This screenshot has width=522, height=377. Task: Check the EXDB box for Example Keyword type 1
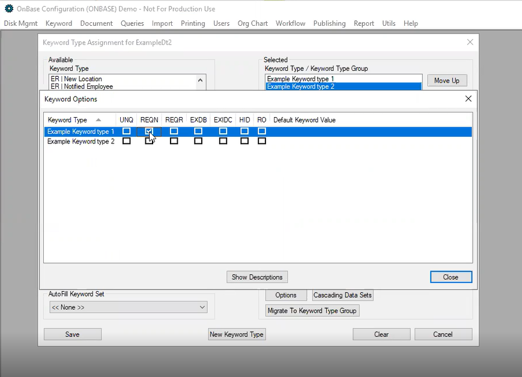(198, 131)
